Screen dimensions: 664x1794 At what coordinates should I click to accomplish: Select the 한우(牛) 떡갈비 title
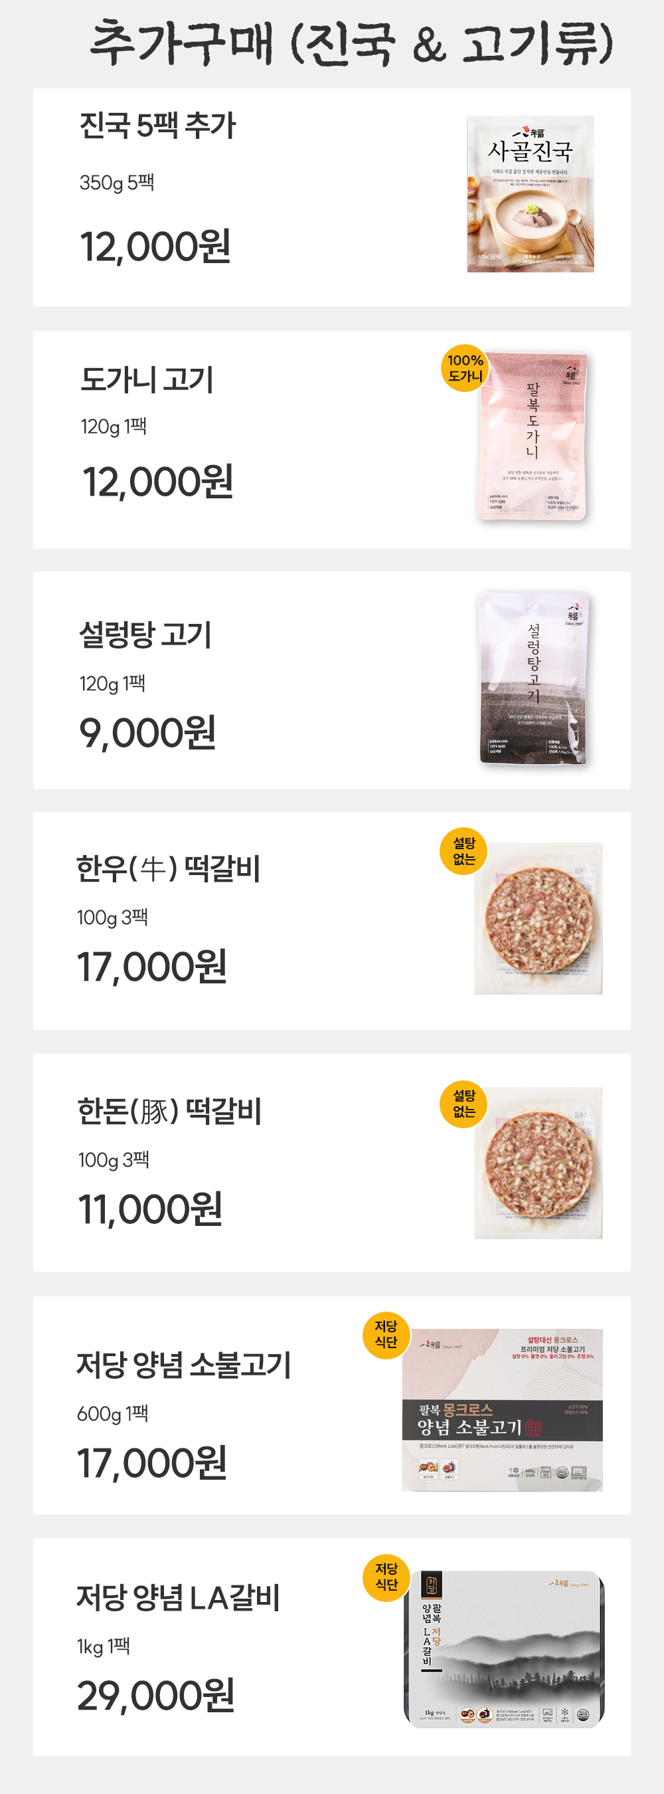tap(169, 869)
